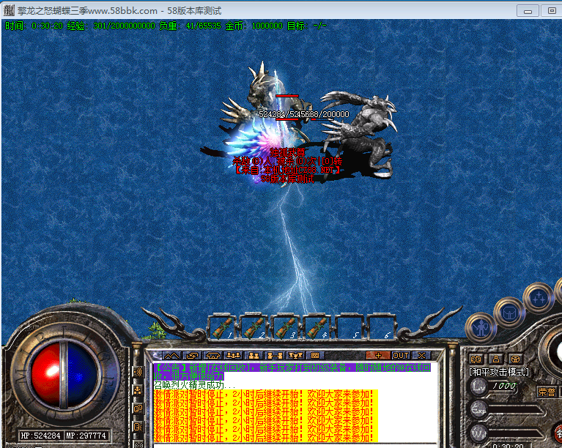Click the speech bubbles icon left of chat
This screenshot has width=562, height=448.
click(138, 408)
